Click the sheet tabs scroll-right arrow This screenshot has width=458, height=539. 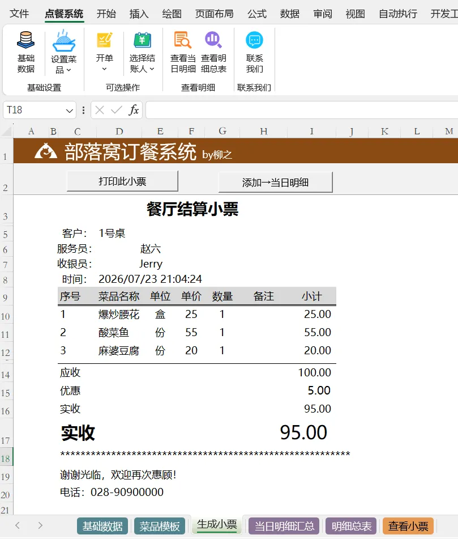(40, 525)
